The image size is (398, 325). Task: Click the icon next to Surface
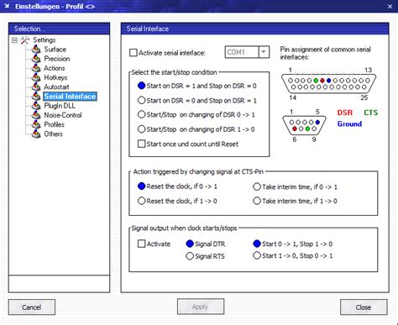[36, 50]
